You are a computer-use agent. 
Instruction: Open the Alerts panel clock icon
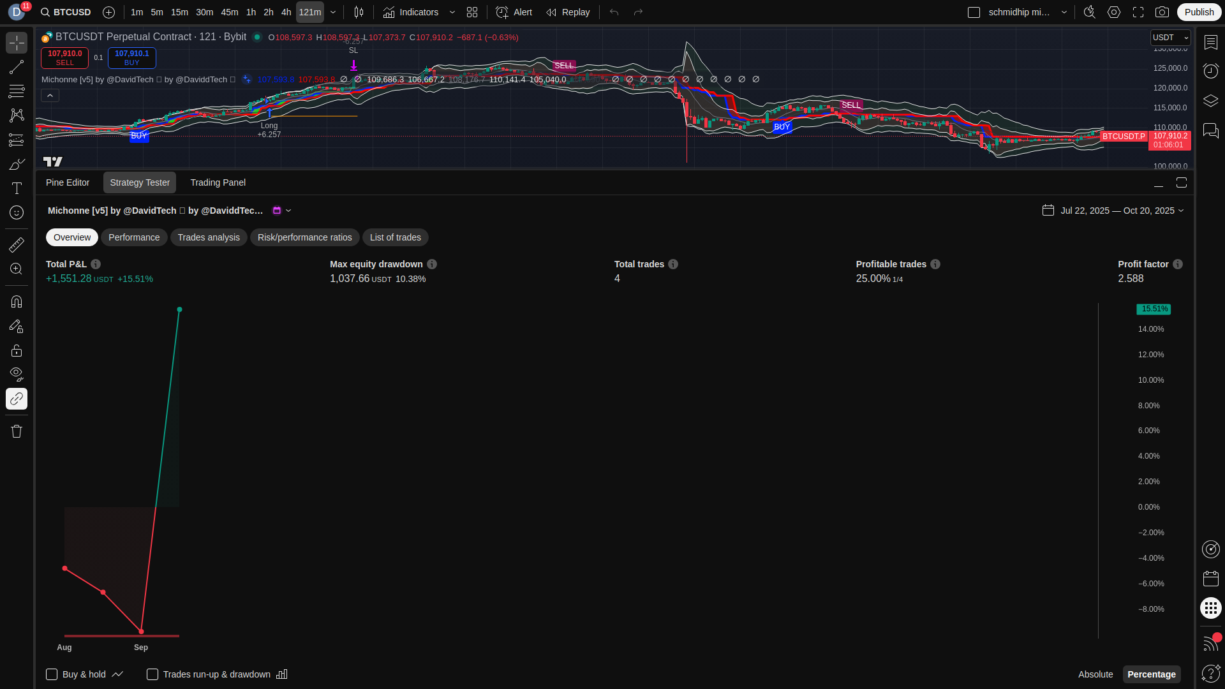tap(1210, 71)
